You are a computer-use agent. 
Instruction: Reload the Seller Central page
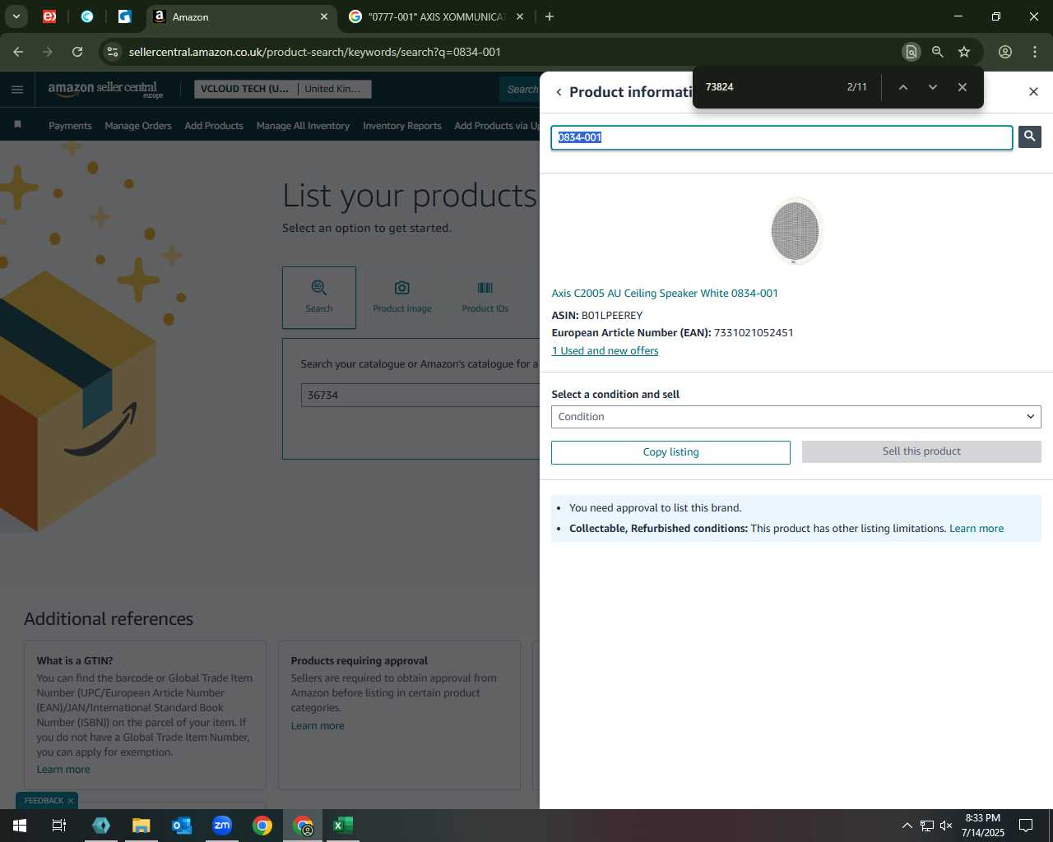click(x=77, y=52)
